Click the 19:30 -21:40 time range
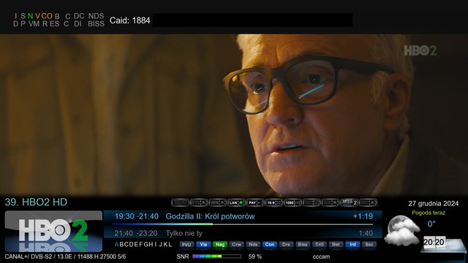The width and height of the screenshot is (468, 263). (x=137, y=216)
